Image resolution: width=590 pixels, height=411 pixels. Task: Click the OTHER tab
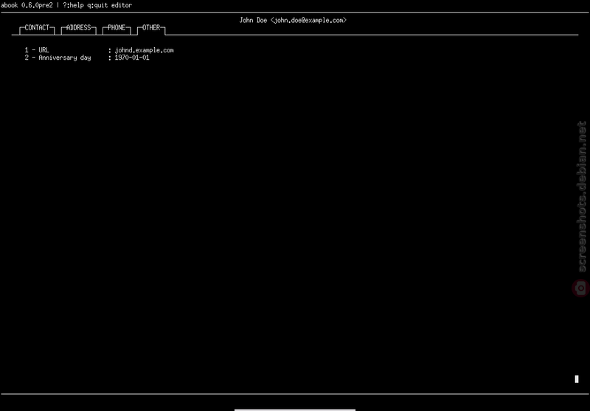click(151, 28)
